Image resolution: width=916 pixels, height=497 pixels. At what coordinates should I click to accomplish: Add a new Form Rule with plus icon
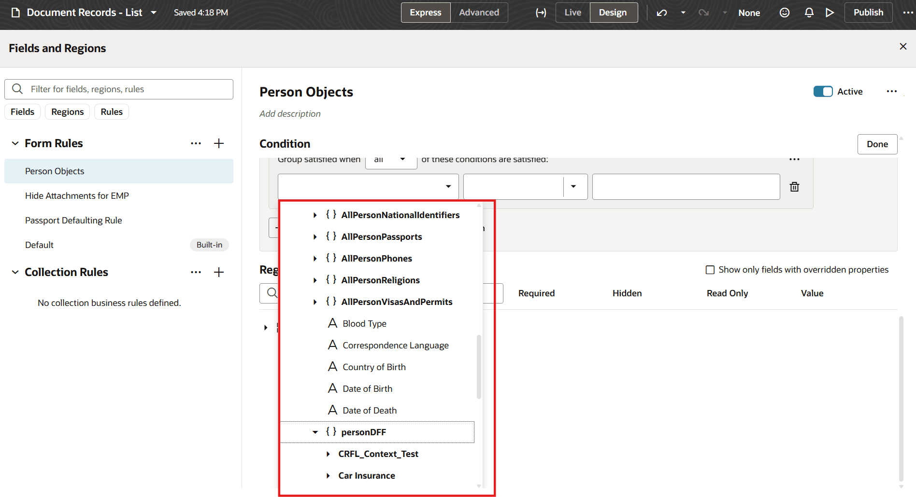[x=219, y=143]
